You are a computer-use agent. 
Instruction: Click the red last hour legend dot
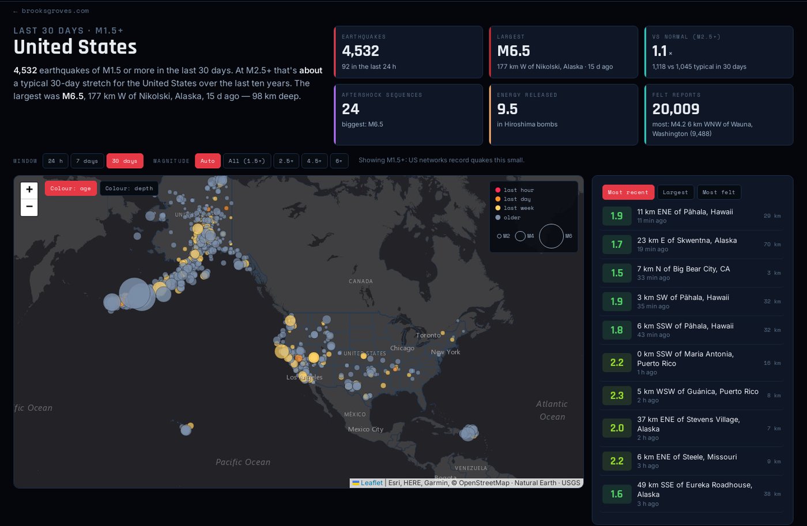coord(498,190)
